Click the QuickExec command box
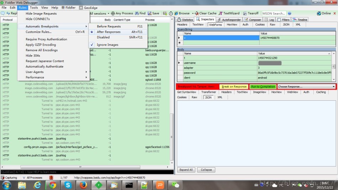338x190 pixels. (87, 172)
